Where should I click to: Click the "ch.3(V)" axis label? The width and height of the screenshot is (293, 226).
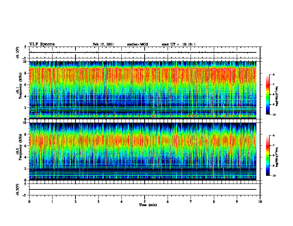[x=17, y=189]
